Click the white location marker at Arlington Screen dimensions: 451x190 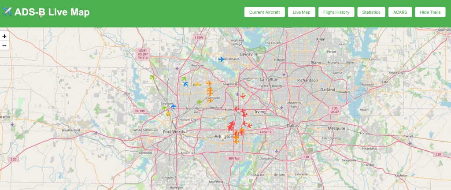pyautogui.click(x=222, y=137)
